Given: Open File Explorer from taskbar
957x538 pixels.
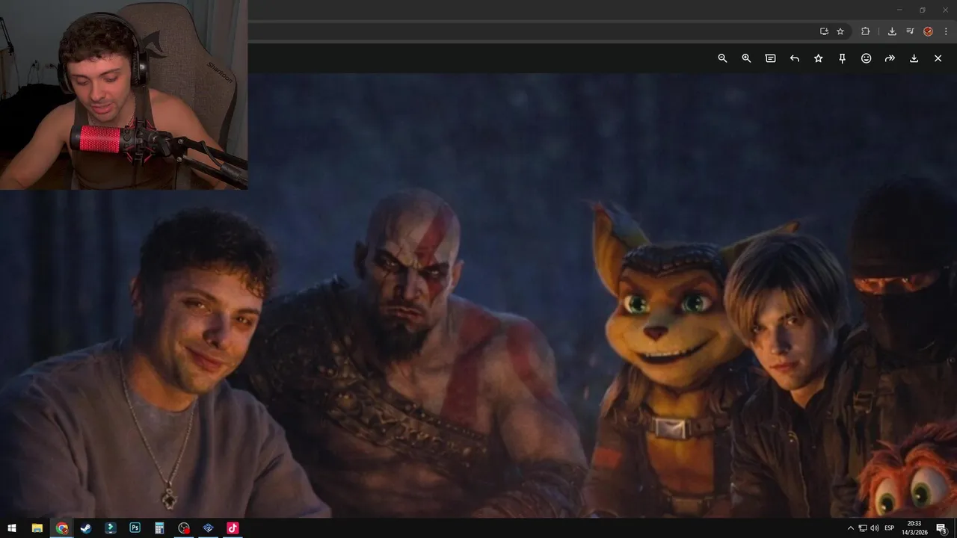Looking at the screenshot, I should (37, 528).
